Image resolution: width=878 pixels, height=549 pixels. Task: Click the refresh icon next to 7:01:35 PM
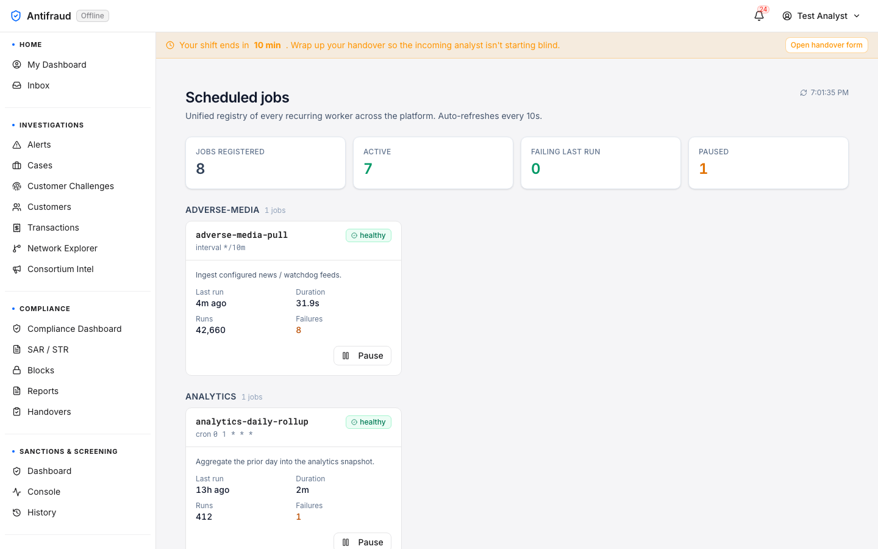point(804,93)
